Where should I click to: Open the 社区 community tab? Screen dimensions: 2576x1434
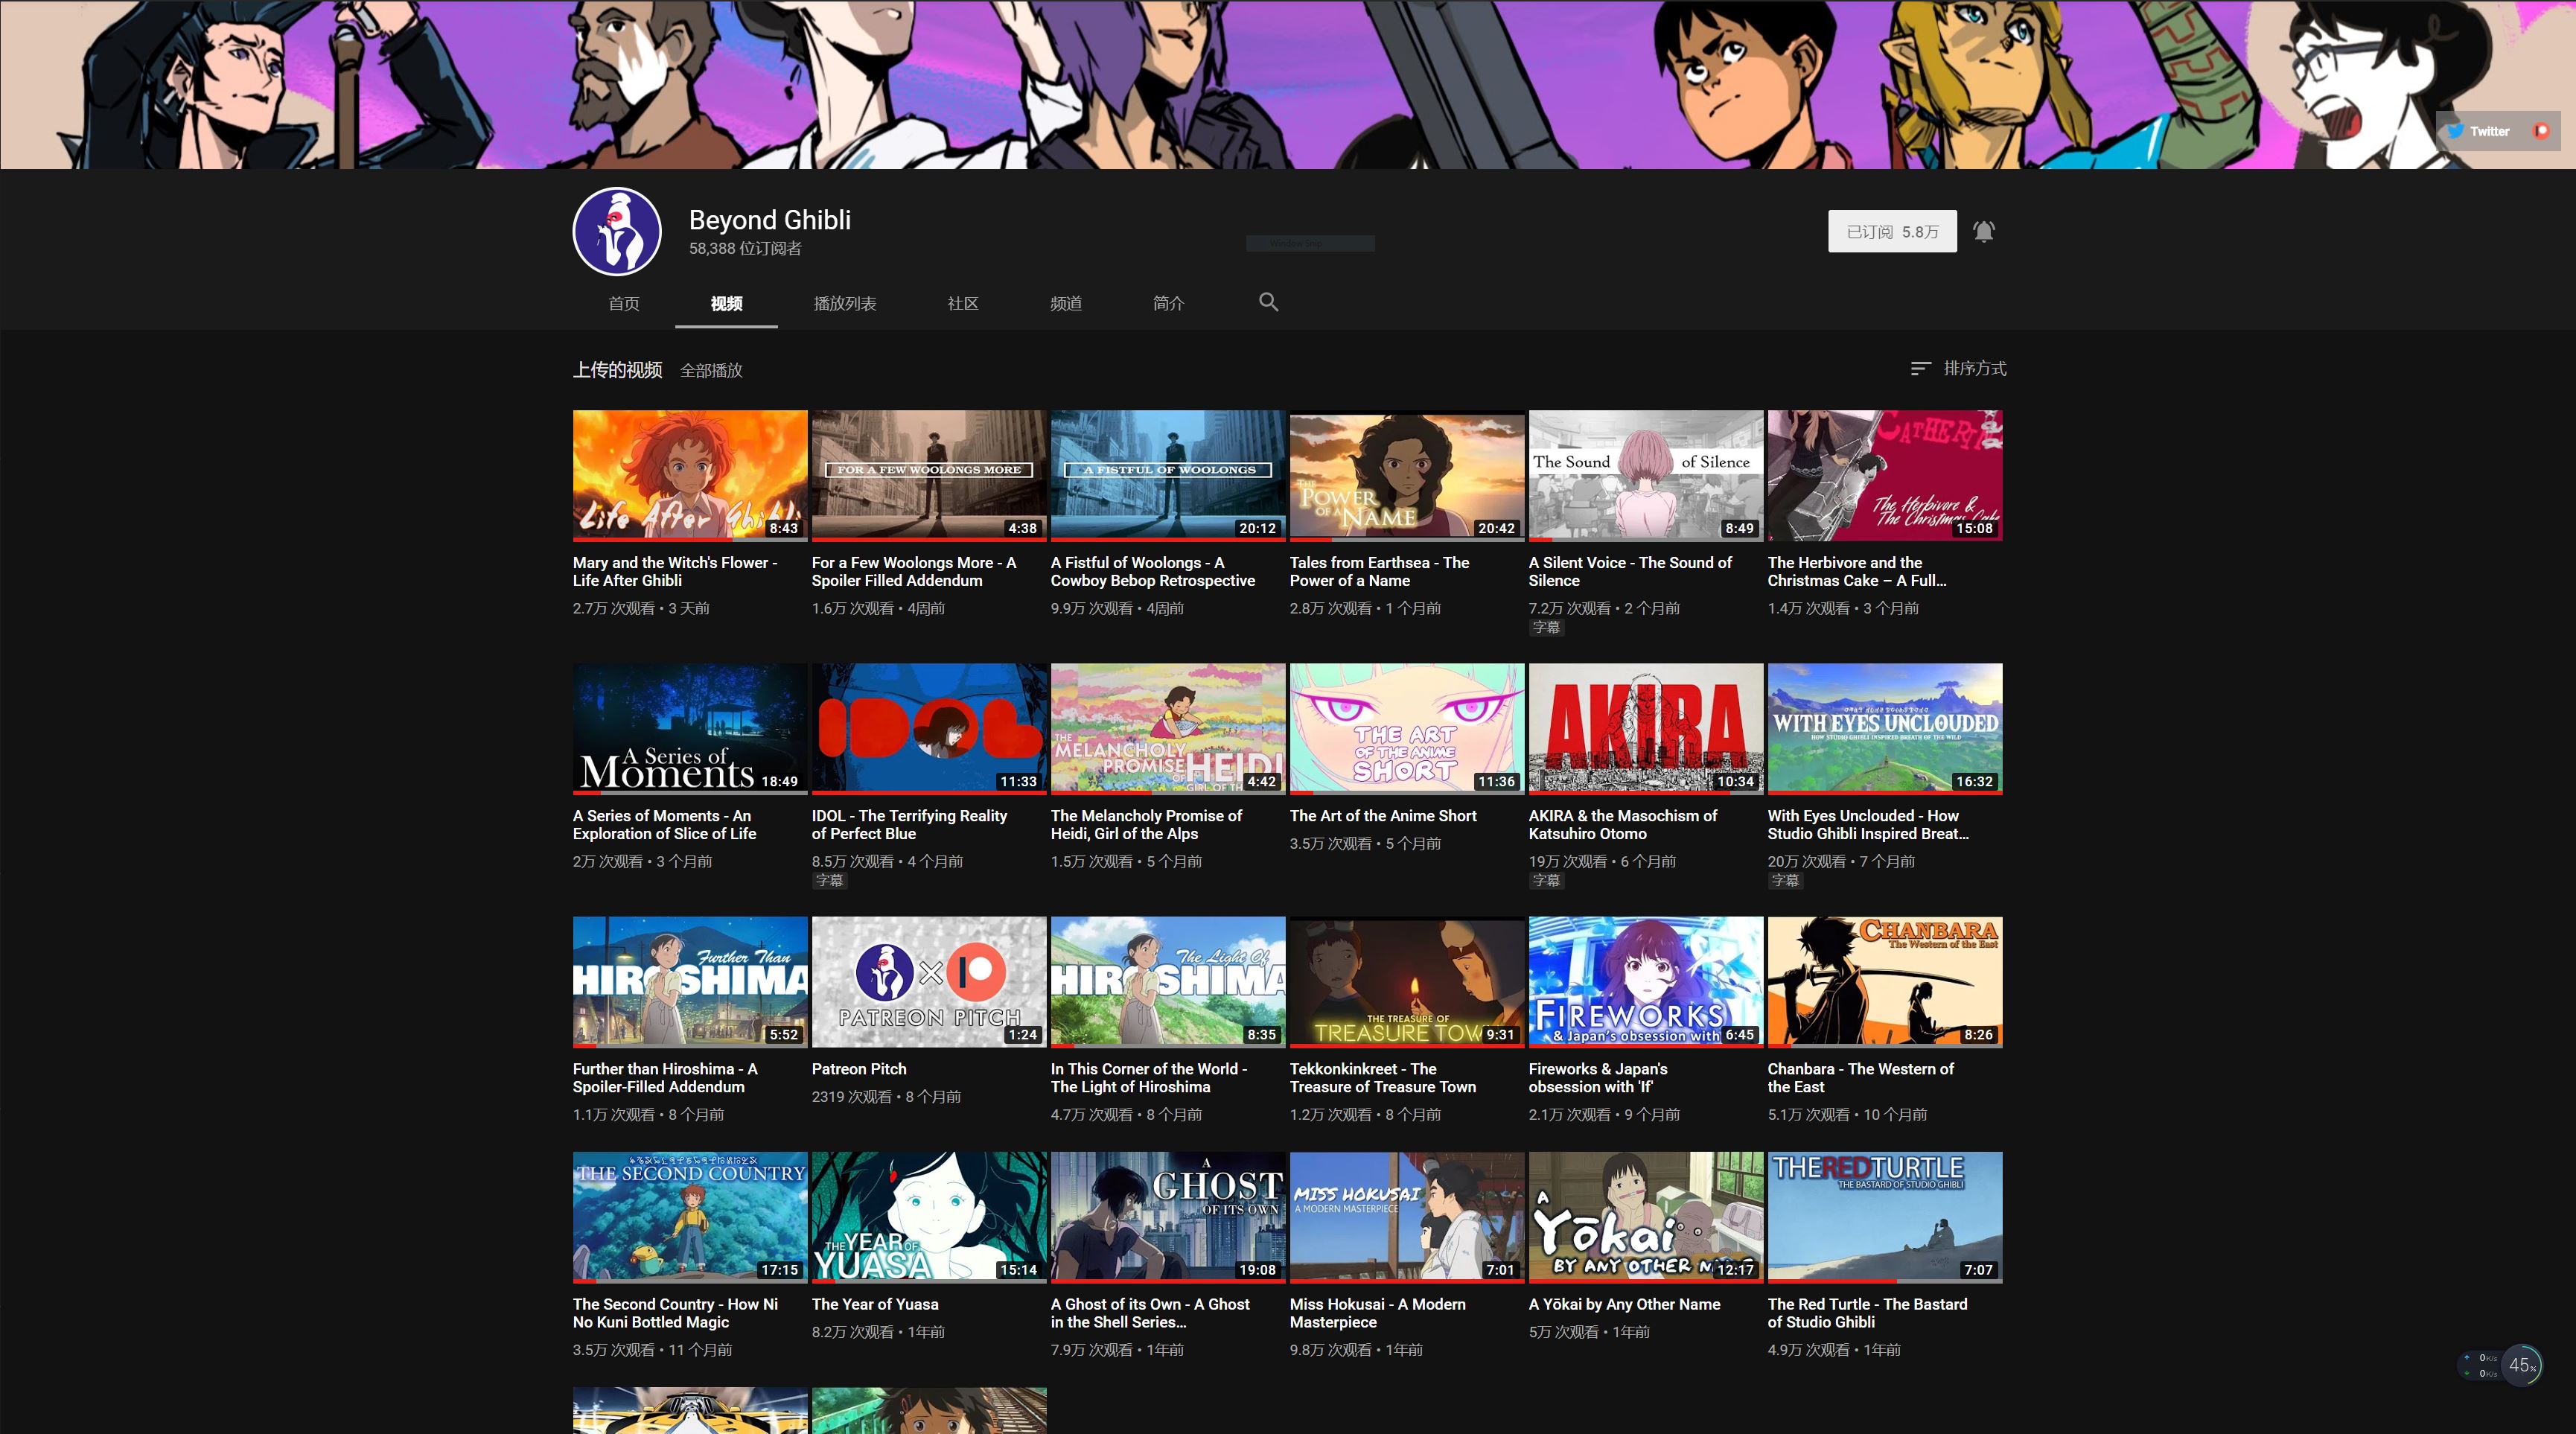tap(962, 303)
